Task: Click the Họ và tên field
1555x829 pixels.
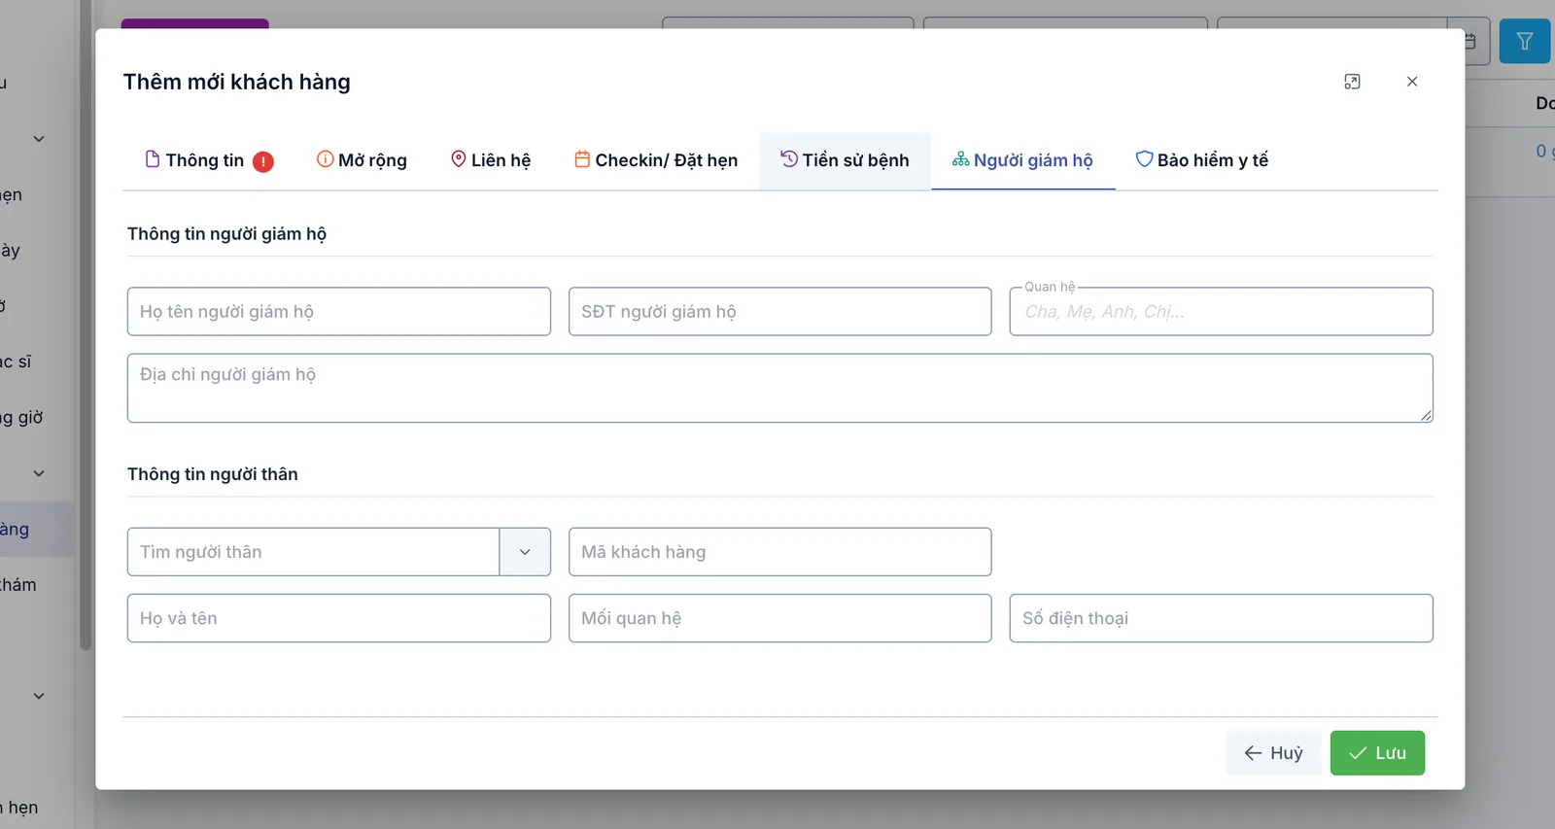Action: 339,618
